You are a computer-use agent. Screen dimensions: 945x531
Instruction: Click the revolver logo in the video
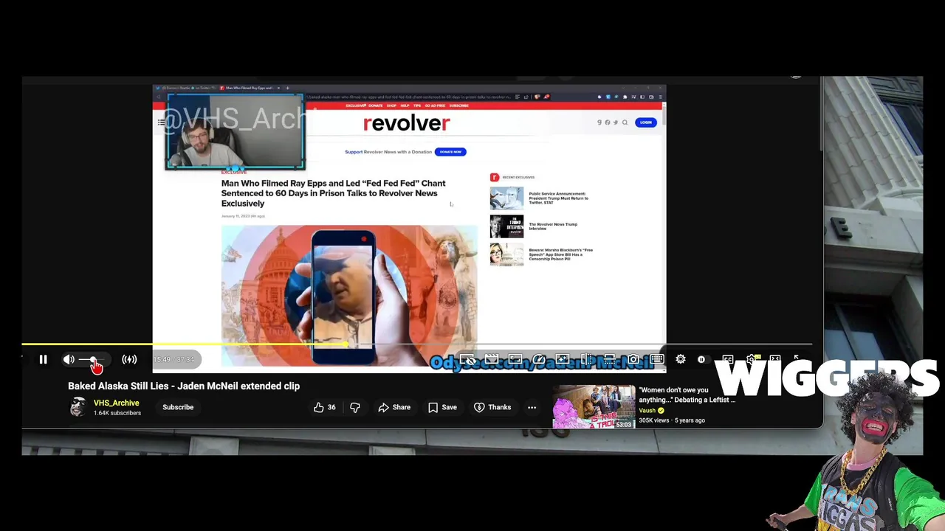coord(406,123)
